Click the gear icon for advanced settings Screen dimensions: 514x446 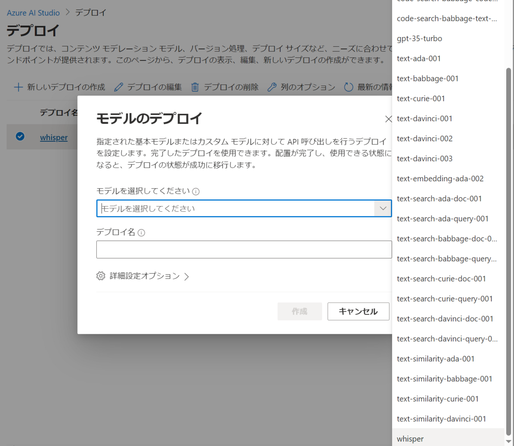[101, 276]
